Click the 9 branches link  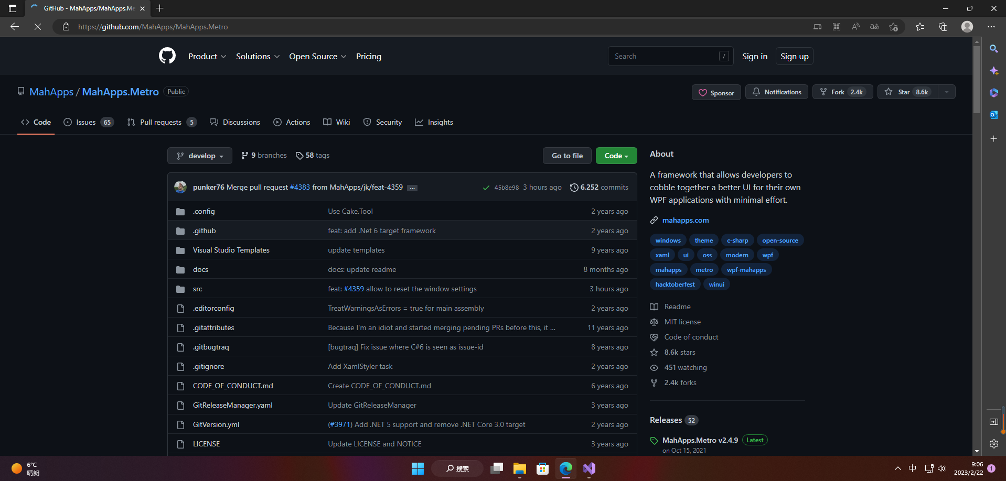click(x=264, y=156)
